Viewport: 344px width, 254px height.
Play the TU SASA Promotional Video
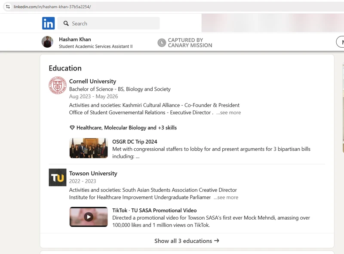89,217
